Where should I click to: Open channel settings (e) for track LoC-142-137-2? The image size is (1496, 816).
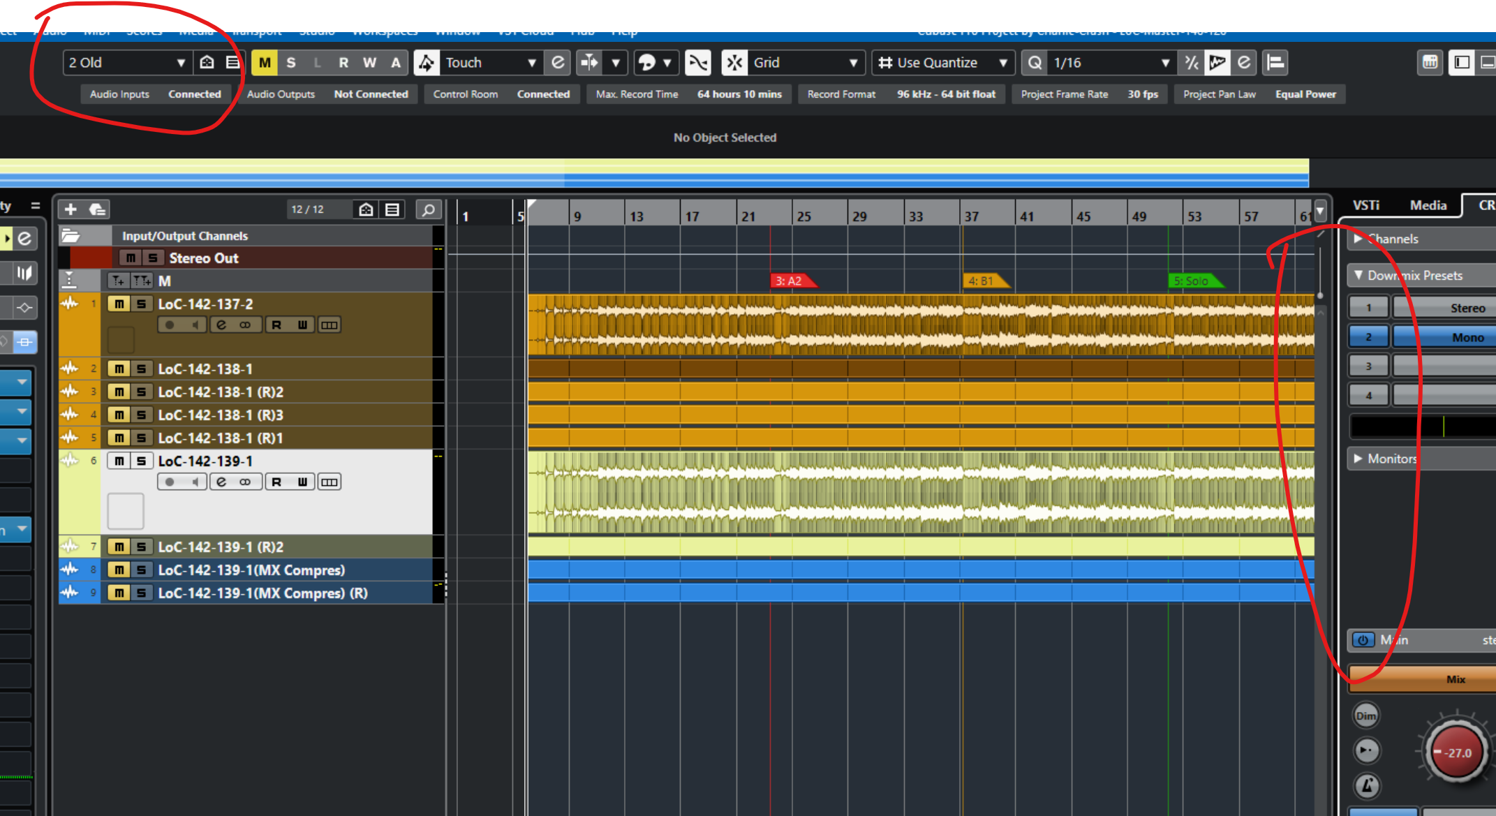[x=221, y=325]
